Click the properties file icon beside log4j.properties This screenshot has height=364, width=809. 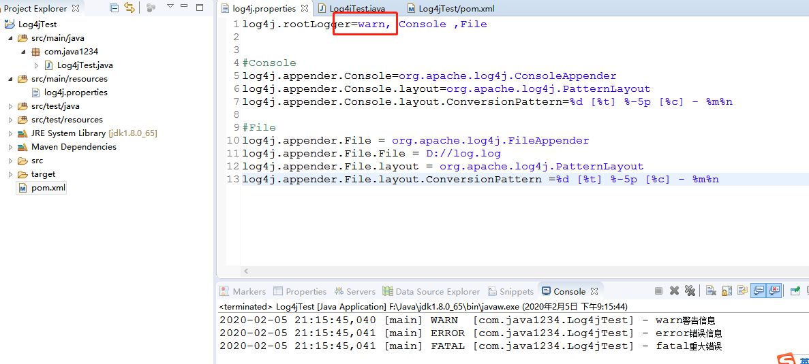tap(35, 93)
